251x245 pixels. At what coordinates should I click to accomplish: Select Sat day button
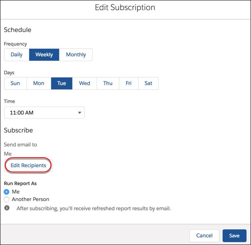(x=148, y=83)
